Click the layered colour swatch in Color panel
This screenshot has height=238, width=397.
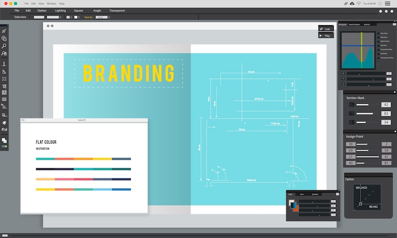(293, 206)
